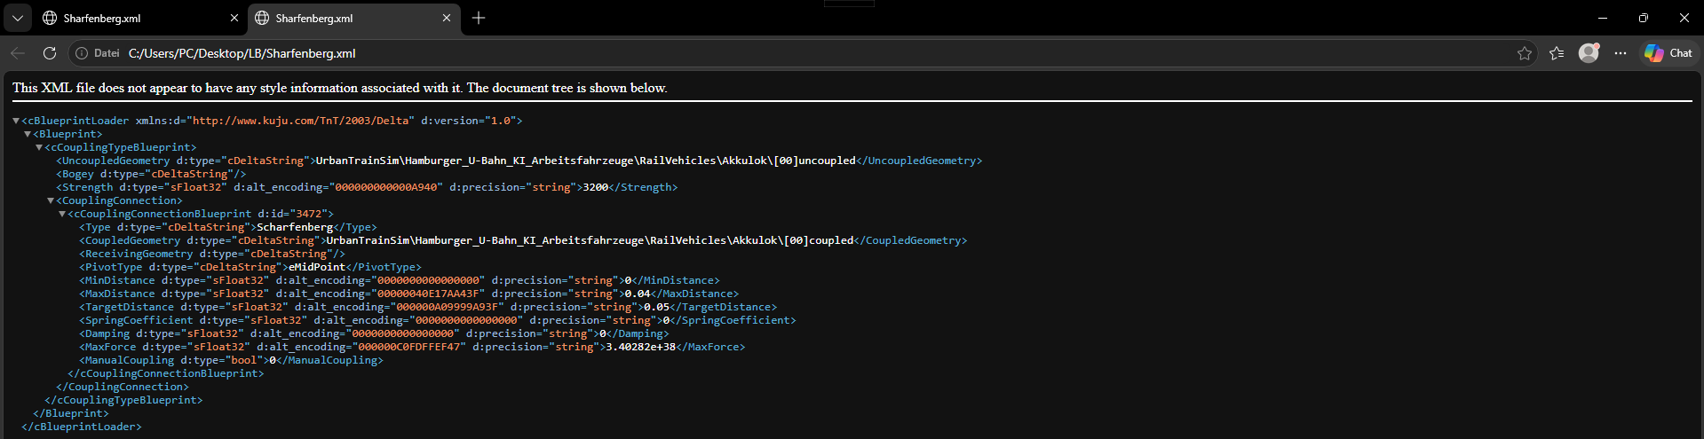Open Copilot Chat sidebar

(1668, 53)
